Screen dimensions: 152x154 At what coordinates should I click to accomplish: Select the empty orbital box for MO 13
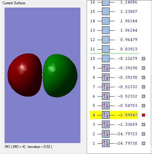click(106, 30)
